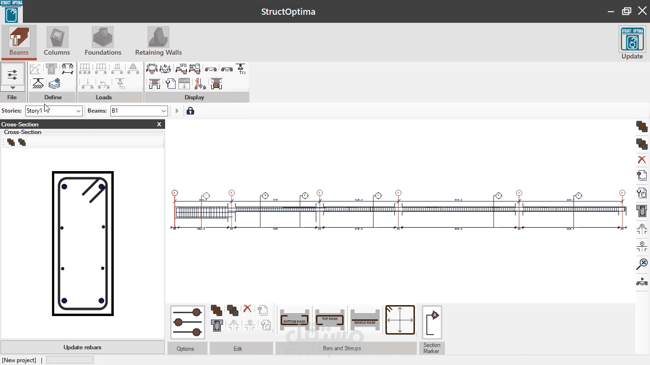The width and height of the screenshot is (650, 365).
Task: Click the BMD bending moment diagram icon
Action: pyautogui.click(x=152, y=69)
